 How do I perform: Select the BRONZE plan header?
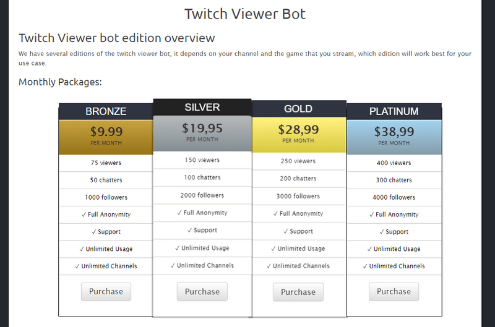106,111
